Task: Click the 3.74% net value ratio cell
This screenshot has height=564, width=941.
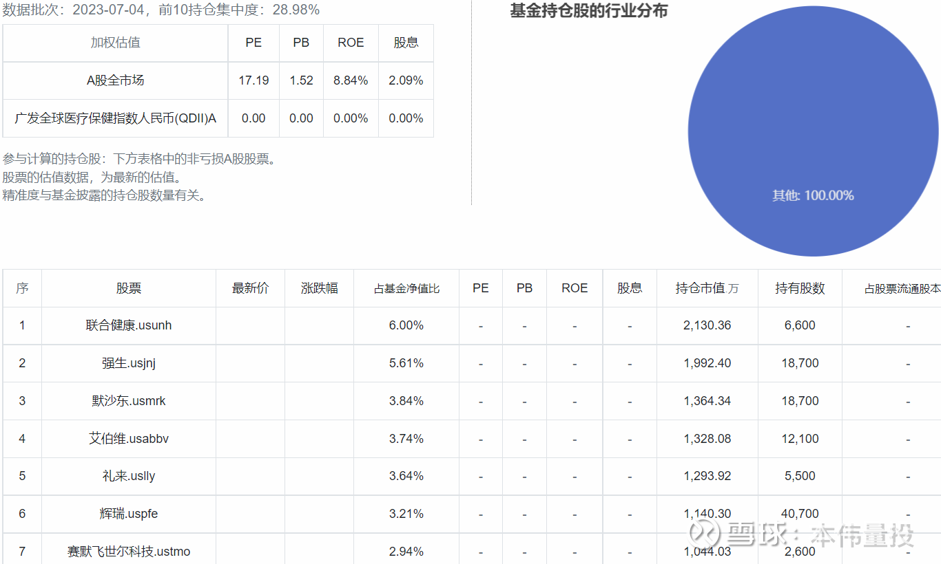Action: click(406, 439)
